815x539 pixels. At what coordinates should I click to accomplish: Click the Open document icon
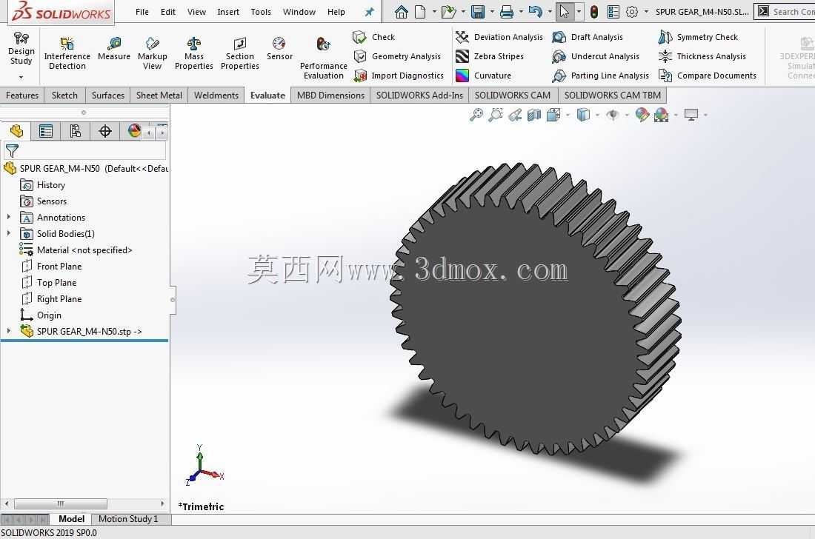tap(448, 11)
